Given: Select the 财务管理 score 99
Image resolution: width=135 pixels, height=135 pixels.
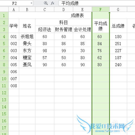Looking at the screenshot, I should tap(64, 50).
